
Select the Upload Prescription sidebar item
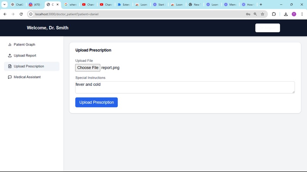click(x=32, y=66)
